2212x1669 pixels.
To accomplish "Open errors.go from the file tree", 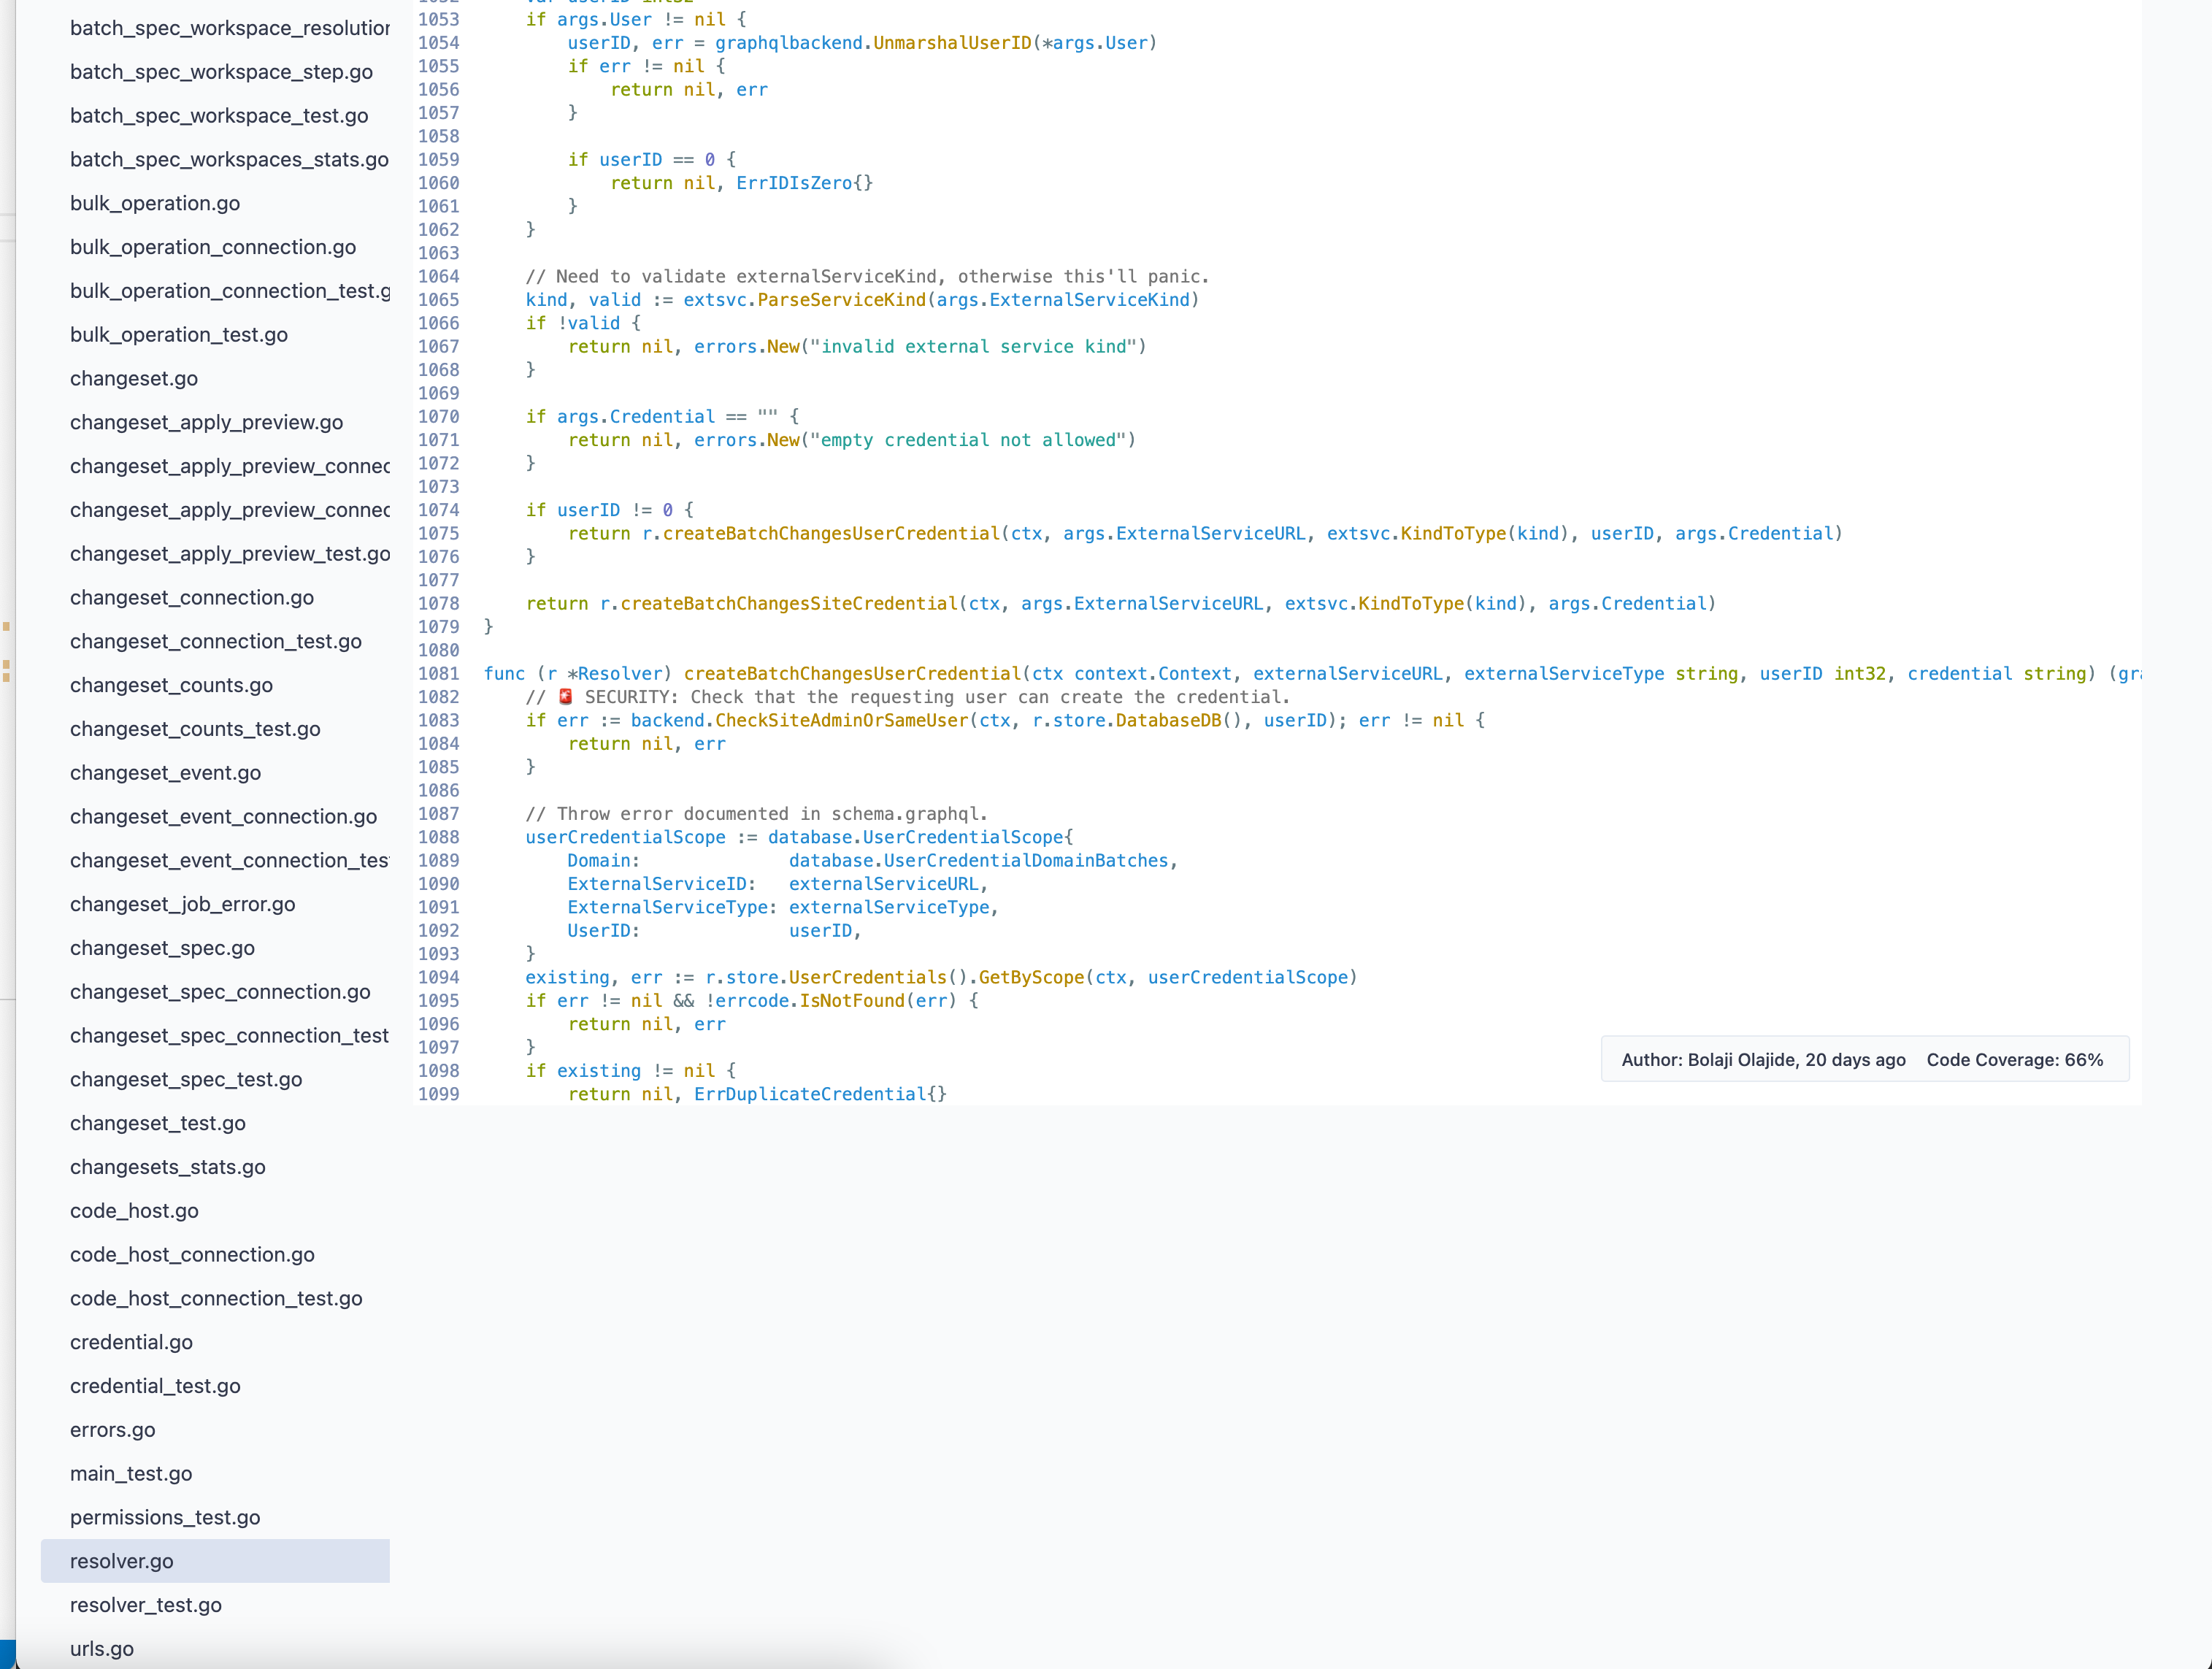I will (113, 1430).
